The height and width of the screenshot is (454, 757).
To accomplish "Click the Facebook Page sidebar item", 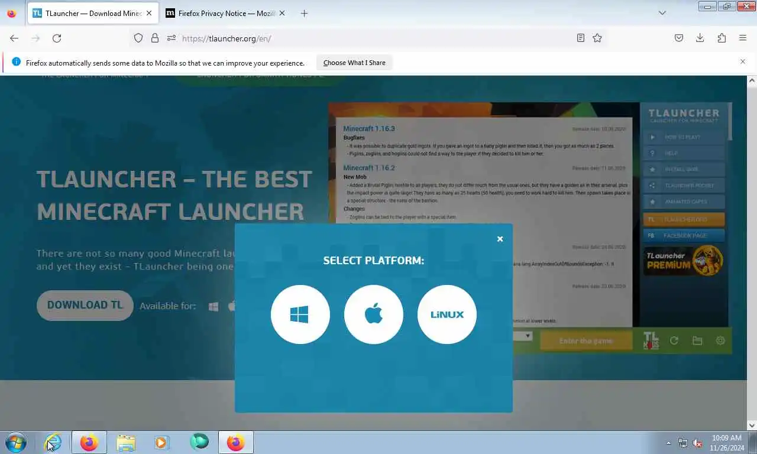I will pyautogui.click(x=683, y=235).
